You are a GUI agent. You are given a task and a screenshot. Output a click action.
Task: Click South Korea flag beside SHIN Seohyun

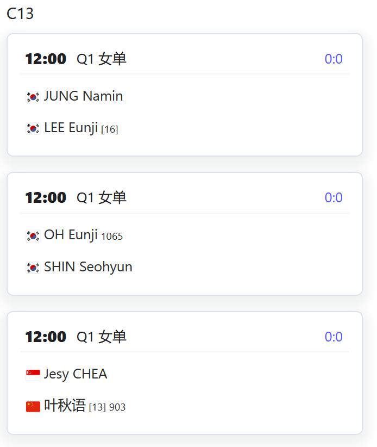pyautogui.click(x=33, y=268)
